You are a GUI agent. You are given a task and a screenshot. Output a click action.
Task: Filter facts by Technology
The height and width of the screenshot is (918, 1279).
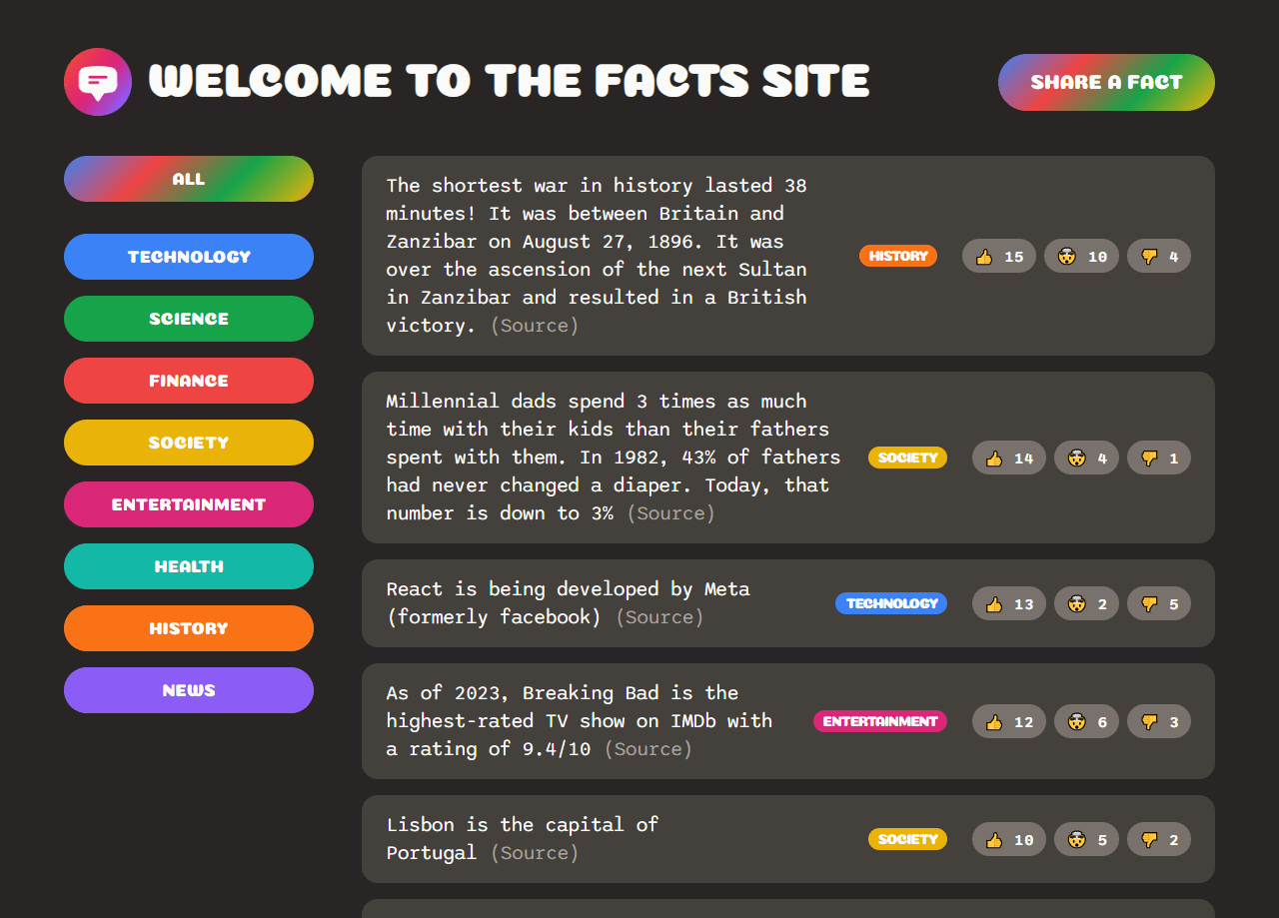click(189, 257)
